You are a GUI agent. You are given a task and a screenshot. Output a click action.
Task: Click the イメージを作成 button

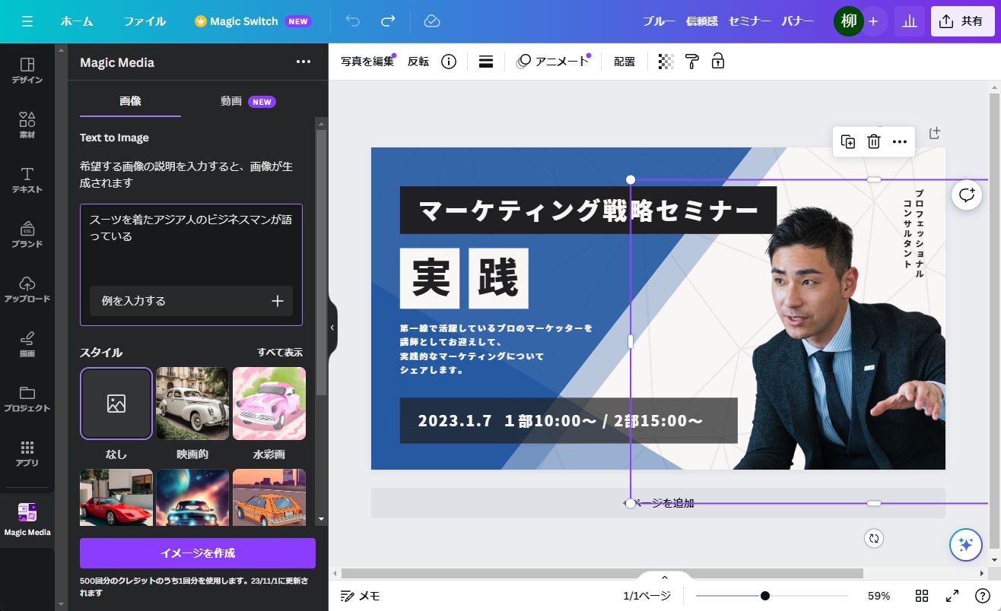point(198,553)
